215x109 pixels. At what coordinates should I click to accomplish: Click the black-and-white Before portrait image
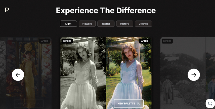click(83, 73)
